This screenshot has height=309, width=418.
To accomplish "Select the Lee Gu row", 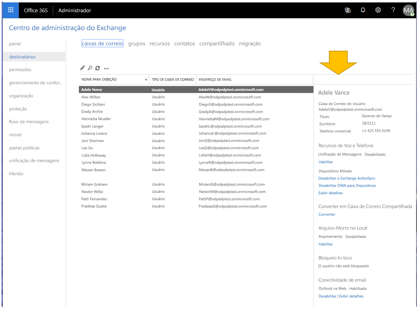I will click(x=196, y=148).
